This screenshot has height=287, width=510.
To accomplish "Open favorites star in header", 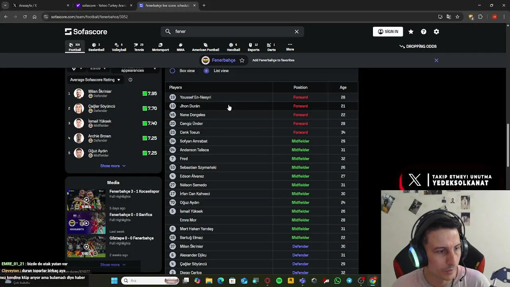I will point(411,31).
